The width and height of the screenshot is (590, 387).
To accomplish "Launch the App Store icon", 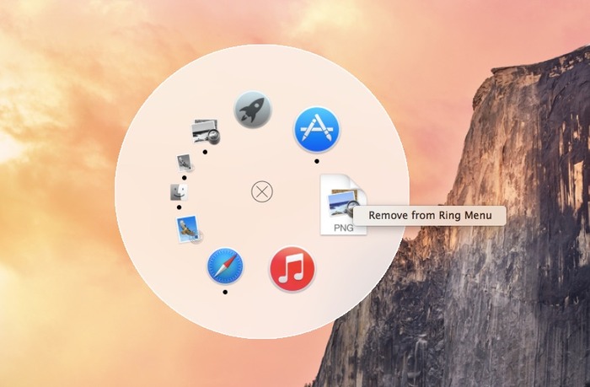I will pos(317,130).
